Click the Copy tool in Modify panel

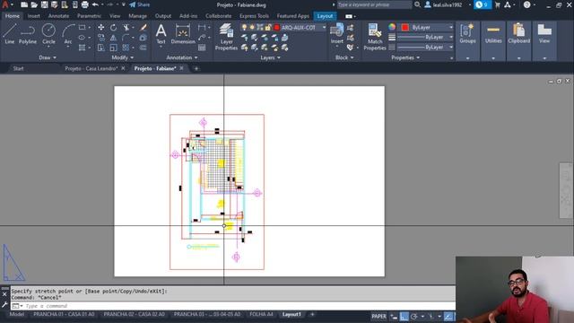pyautogui.click(x=100, y=38)
